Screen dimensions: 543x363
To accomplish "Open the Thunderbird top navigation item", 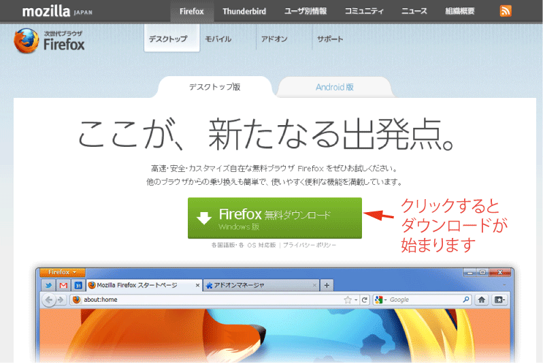I will pyautogui.click(x=244, y=12).
